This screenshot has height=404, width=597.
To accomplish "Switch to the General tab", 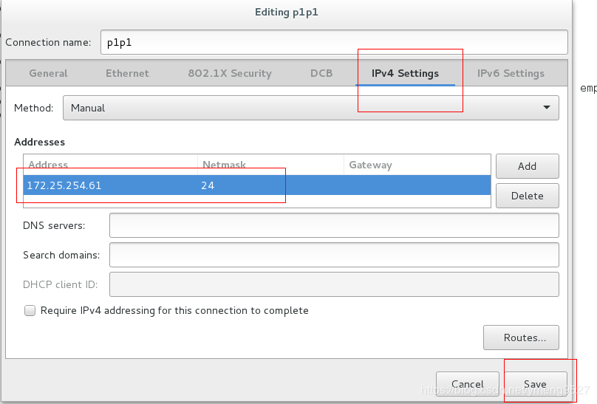I will 48,73.
